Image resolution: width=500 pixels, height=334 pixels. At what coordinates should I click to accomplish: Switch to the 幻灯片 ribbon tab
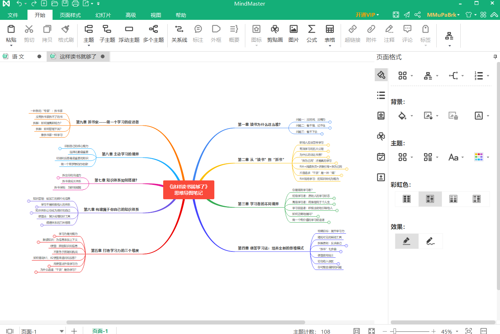pyautogui.click(x=103, y=15)
